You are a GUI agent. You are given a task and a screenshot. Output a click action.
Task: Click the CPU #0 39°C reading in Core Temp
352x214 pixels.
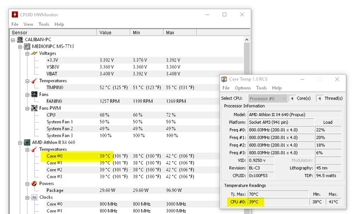(x=278, y=202)
